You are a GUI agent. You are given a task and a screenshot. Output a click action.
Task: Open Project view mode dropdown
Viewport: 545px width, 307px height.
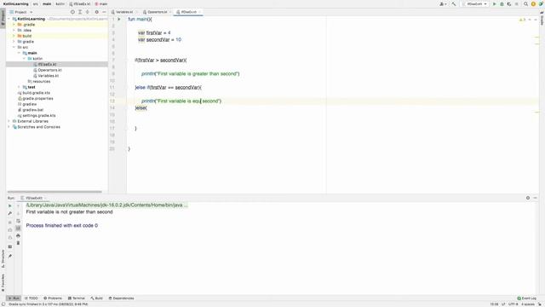click(x=21, y=12)
